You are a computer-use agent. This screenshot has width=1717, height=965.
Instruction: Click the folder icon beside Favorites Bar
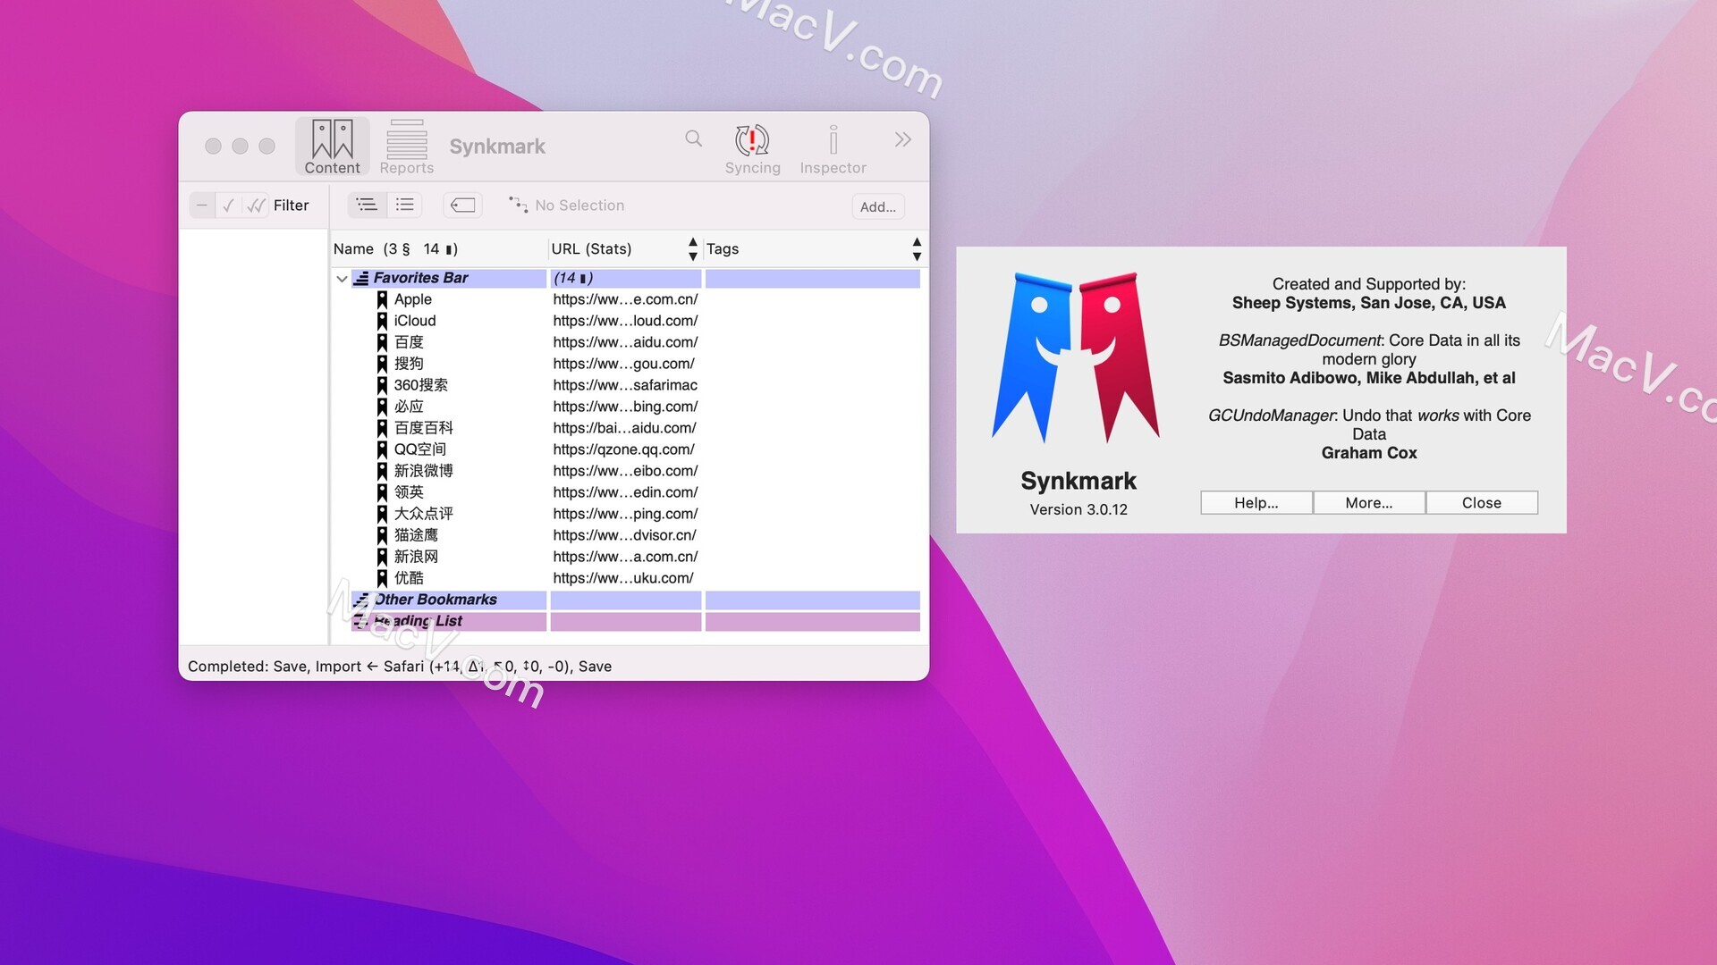361,279
